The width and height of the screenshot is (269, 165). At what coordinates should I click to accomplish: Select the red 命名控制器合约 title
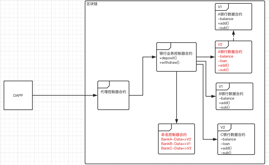(x=174, y=135)
